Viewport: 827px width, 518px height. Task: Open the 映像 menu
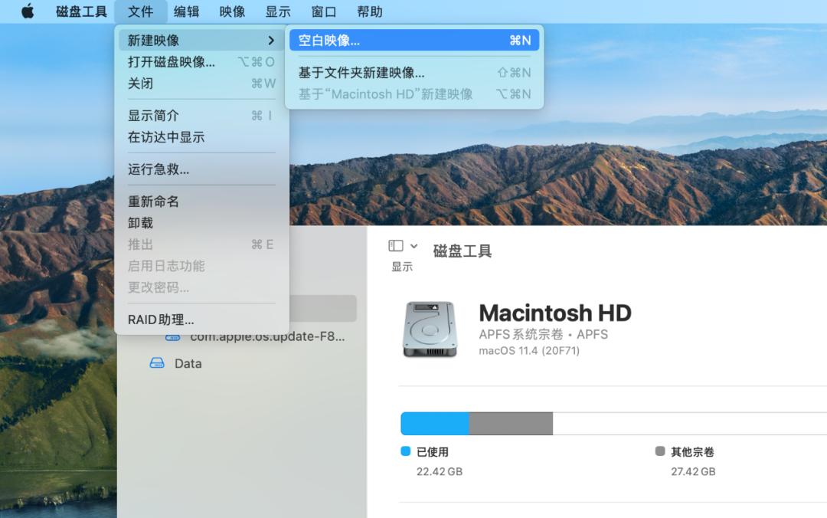coord(232,11)
